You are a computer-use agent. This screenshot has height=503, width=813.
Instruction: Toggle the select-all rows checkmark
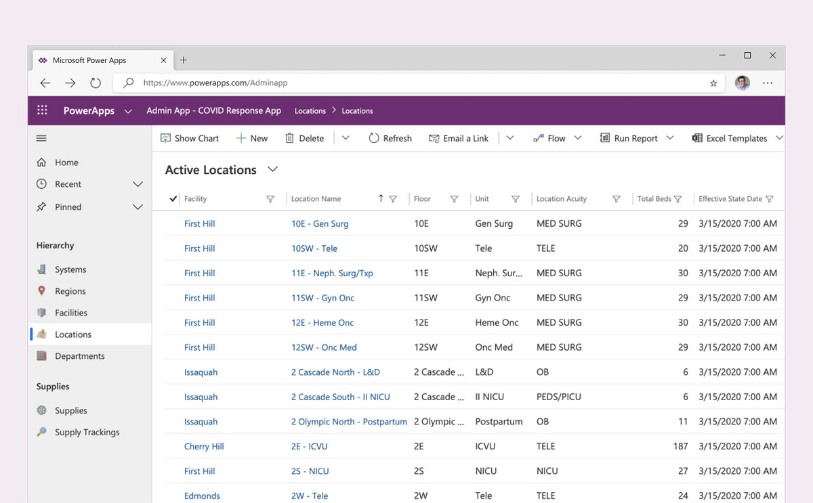(x=173, y=199)
